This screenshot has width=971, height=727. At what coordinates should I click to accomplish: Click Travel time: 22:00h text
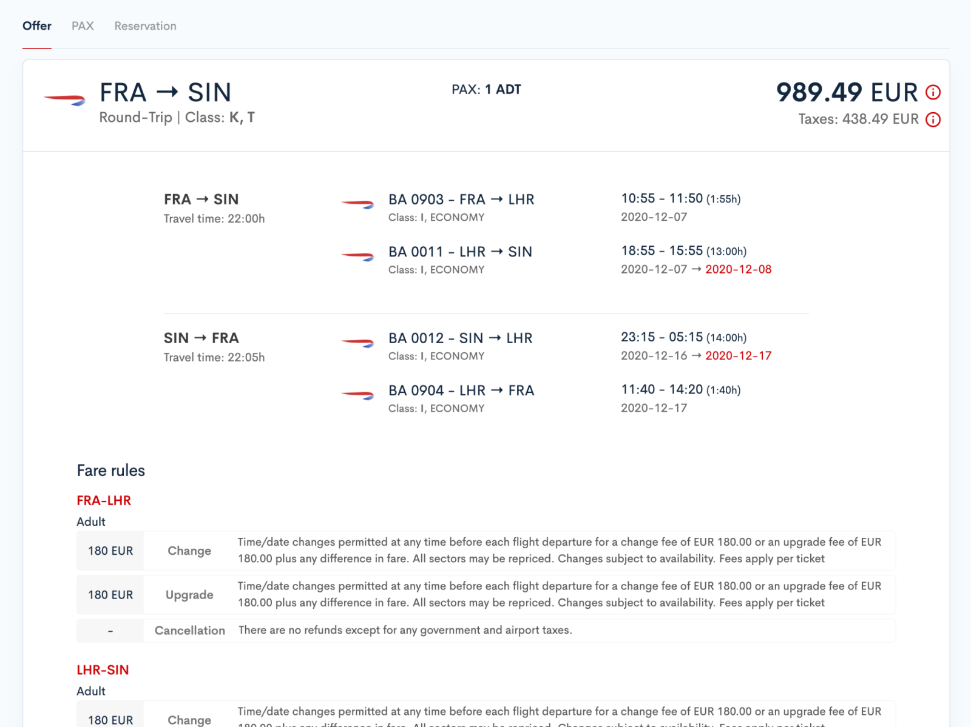(x=214, y=219)
